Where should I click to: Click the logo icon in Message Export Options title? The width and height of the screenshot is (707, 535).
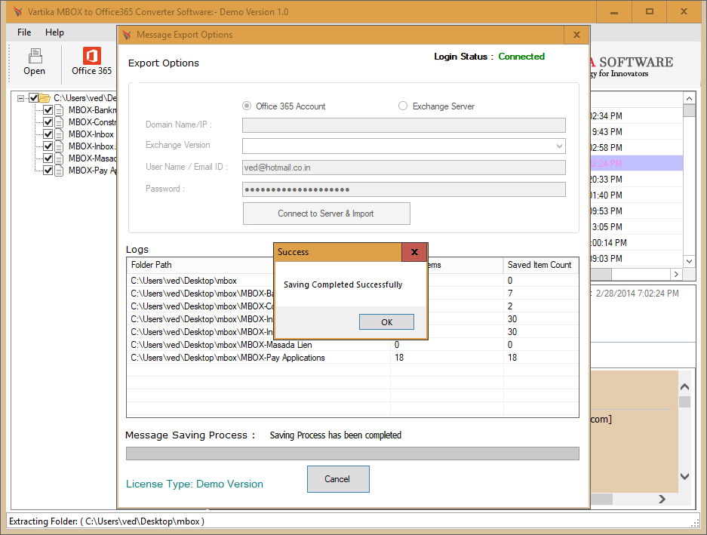[127, 35]
